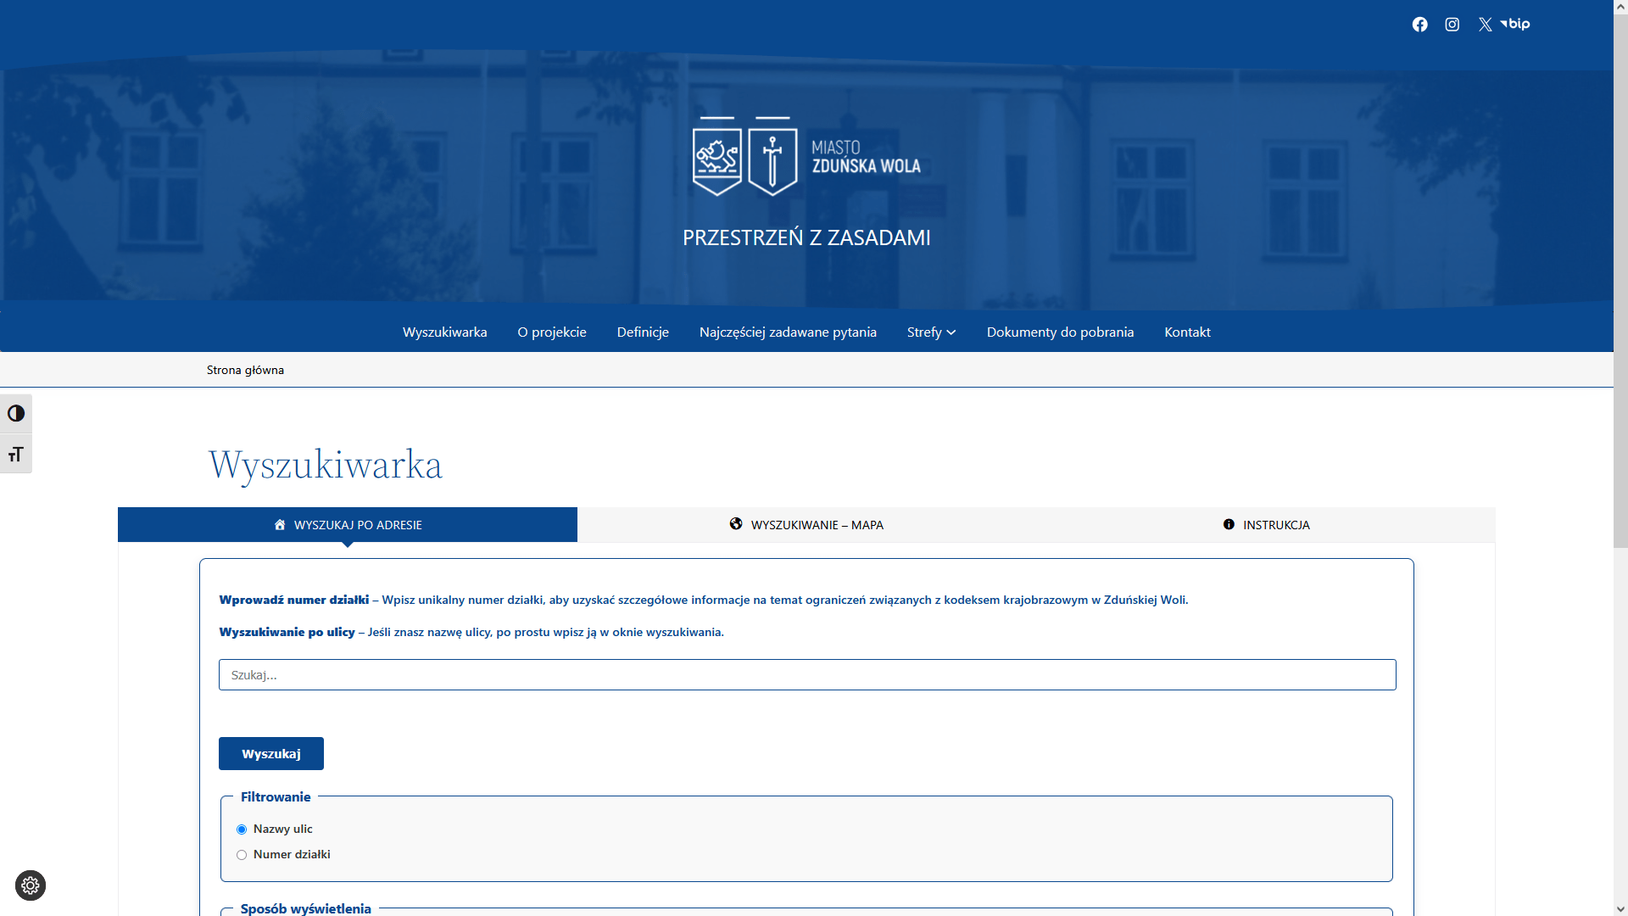This screenshot has height=916, width=1628.
Task: Open cookie settings gear icon
Action: point(31,885)
